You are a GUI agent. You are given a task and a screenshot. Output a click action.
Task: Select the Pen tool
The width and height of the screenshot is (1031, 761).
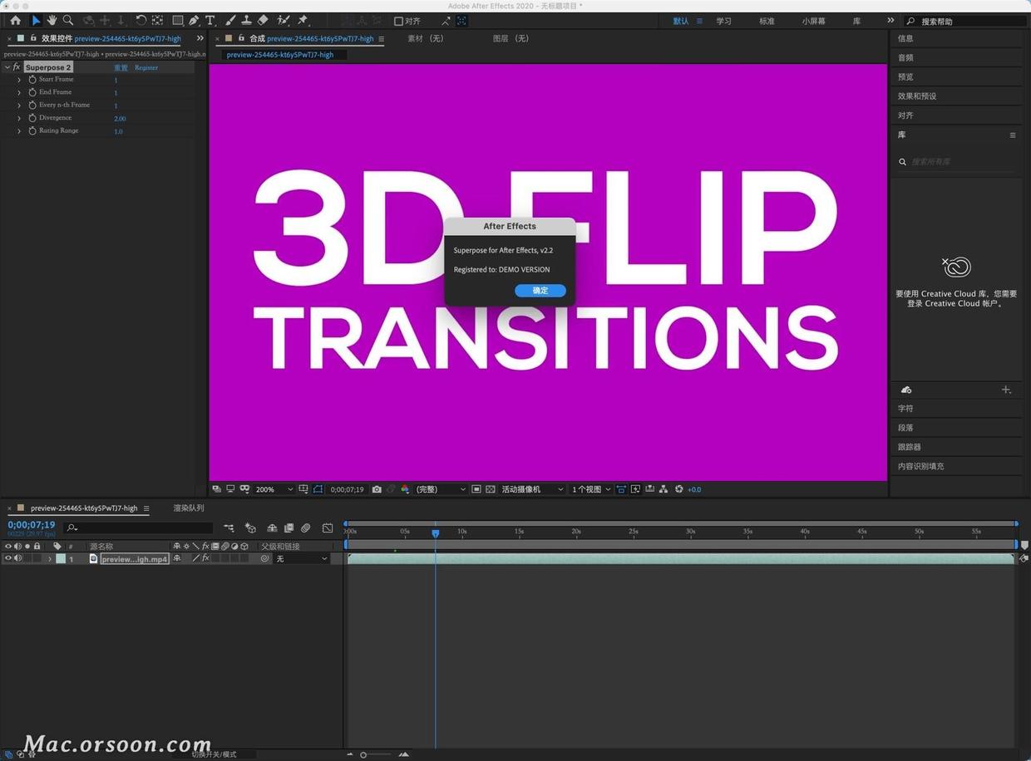click(194, 20)
